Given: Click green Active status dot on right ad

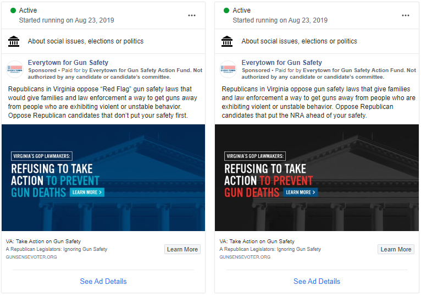Looking at the screenshot, I should click(226, 10).
